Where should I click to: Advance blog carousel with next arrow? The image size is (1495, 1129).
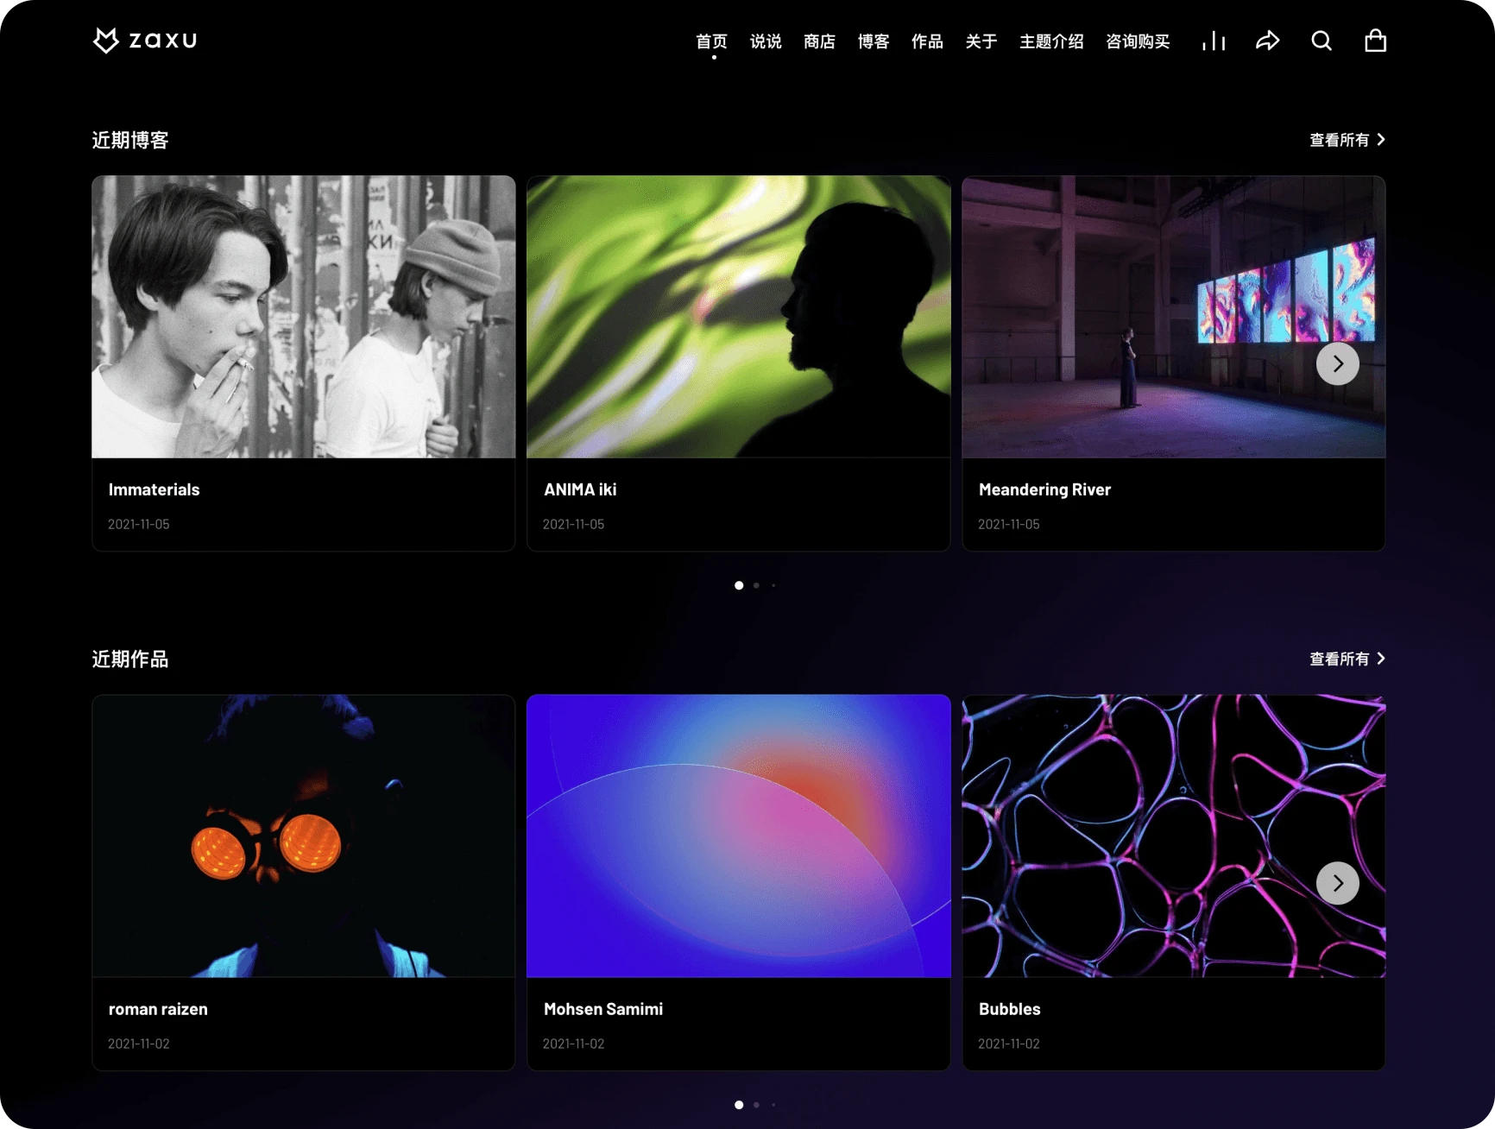(1337, 364)
